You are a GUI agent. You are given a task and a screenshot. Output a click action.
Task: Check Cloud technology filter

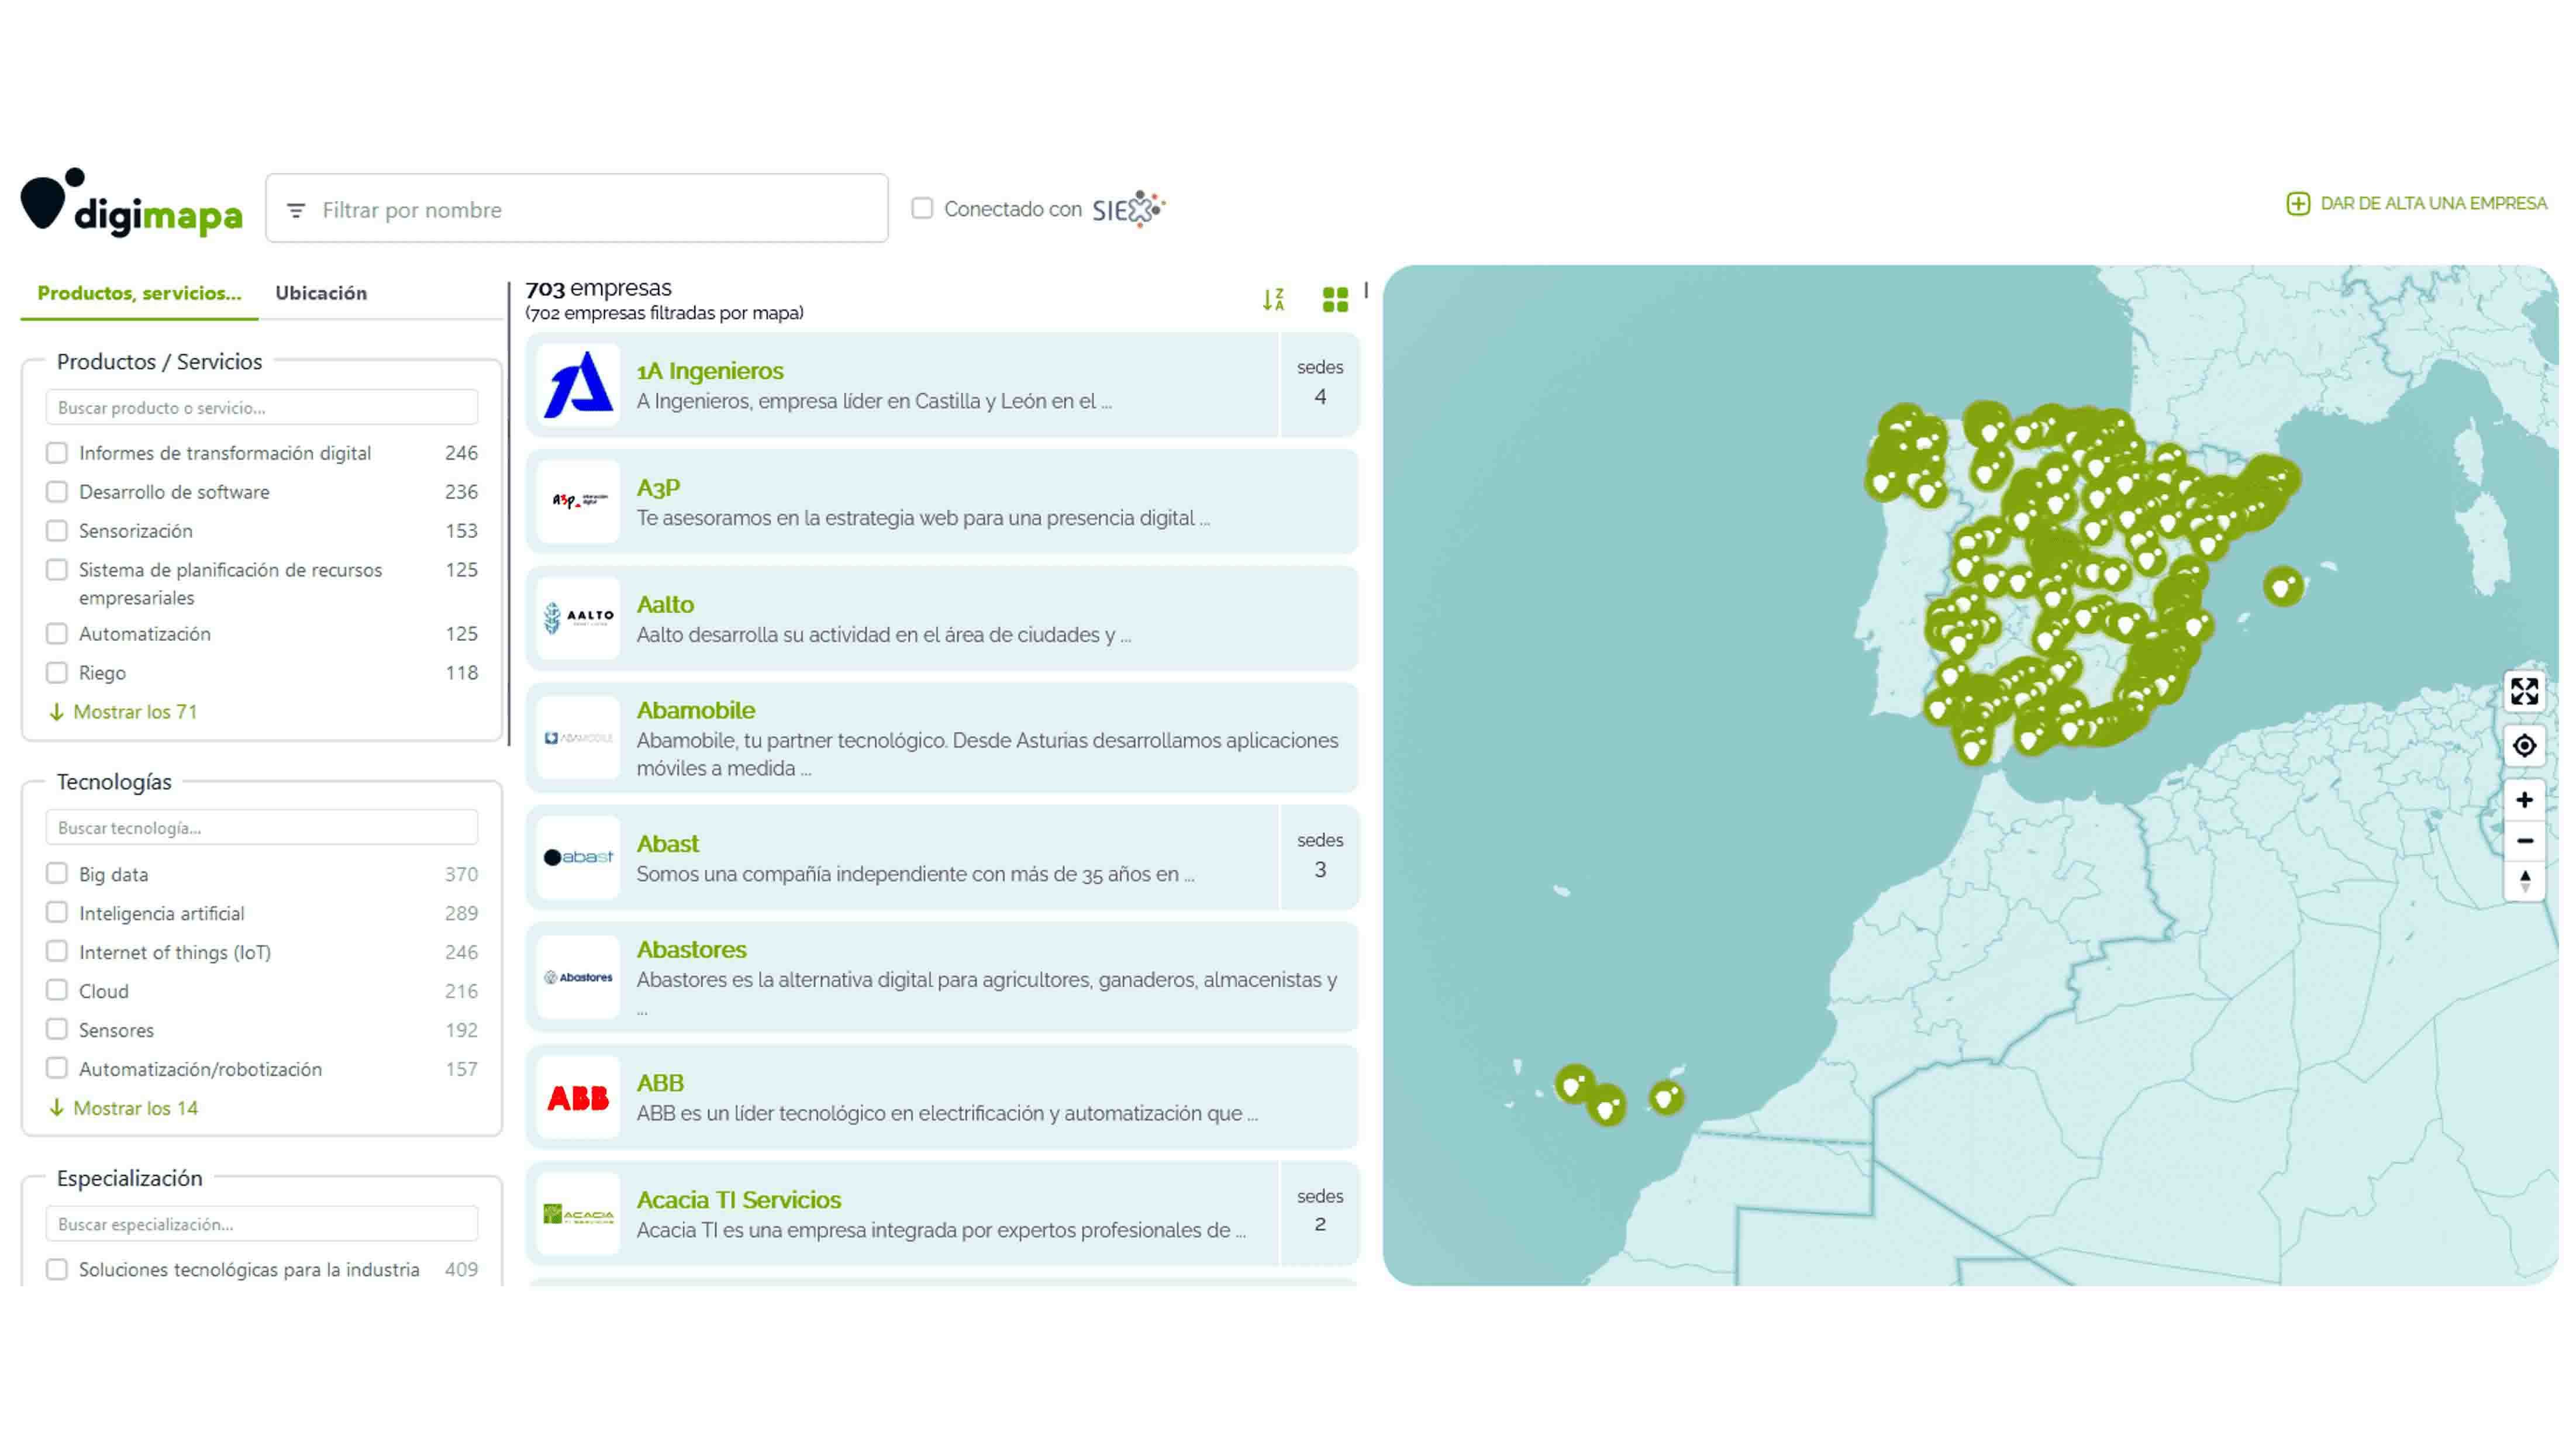click(x=57, y=991)
